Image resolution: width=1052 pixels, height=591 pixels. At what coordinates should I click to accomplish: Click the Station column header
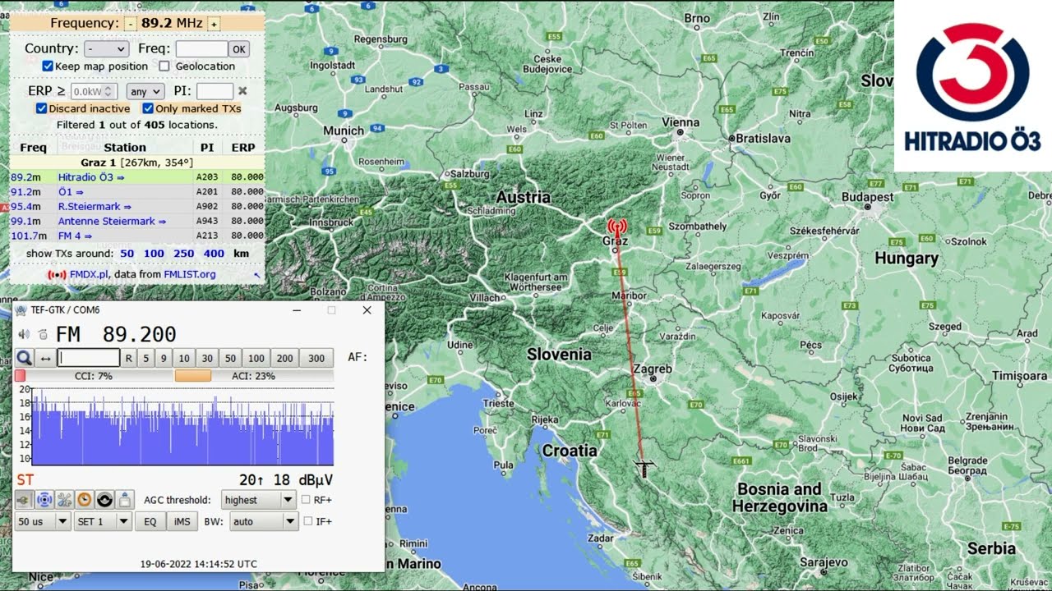[x=125, y=148]
